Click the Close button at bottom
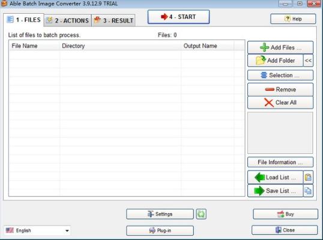 tap(285, 230)
